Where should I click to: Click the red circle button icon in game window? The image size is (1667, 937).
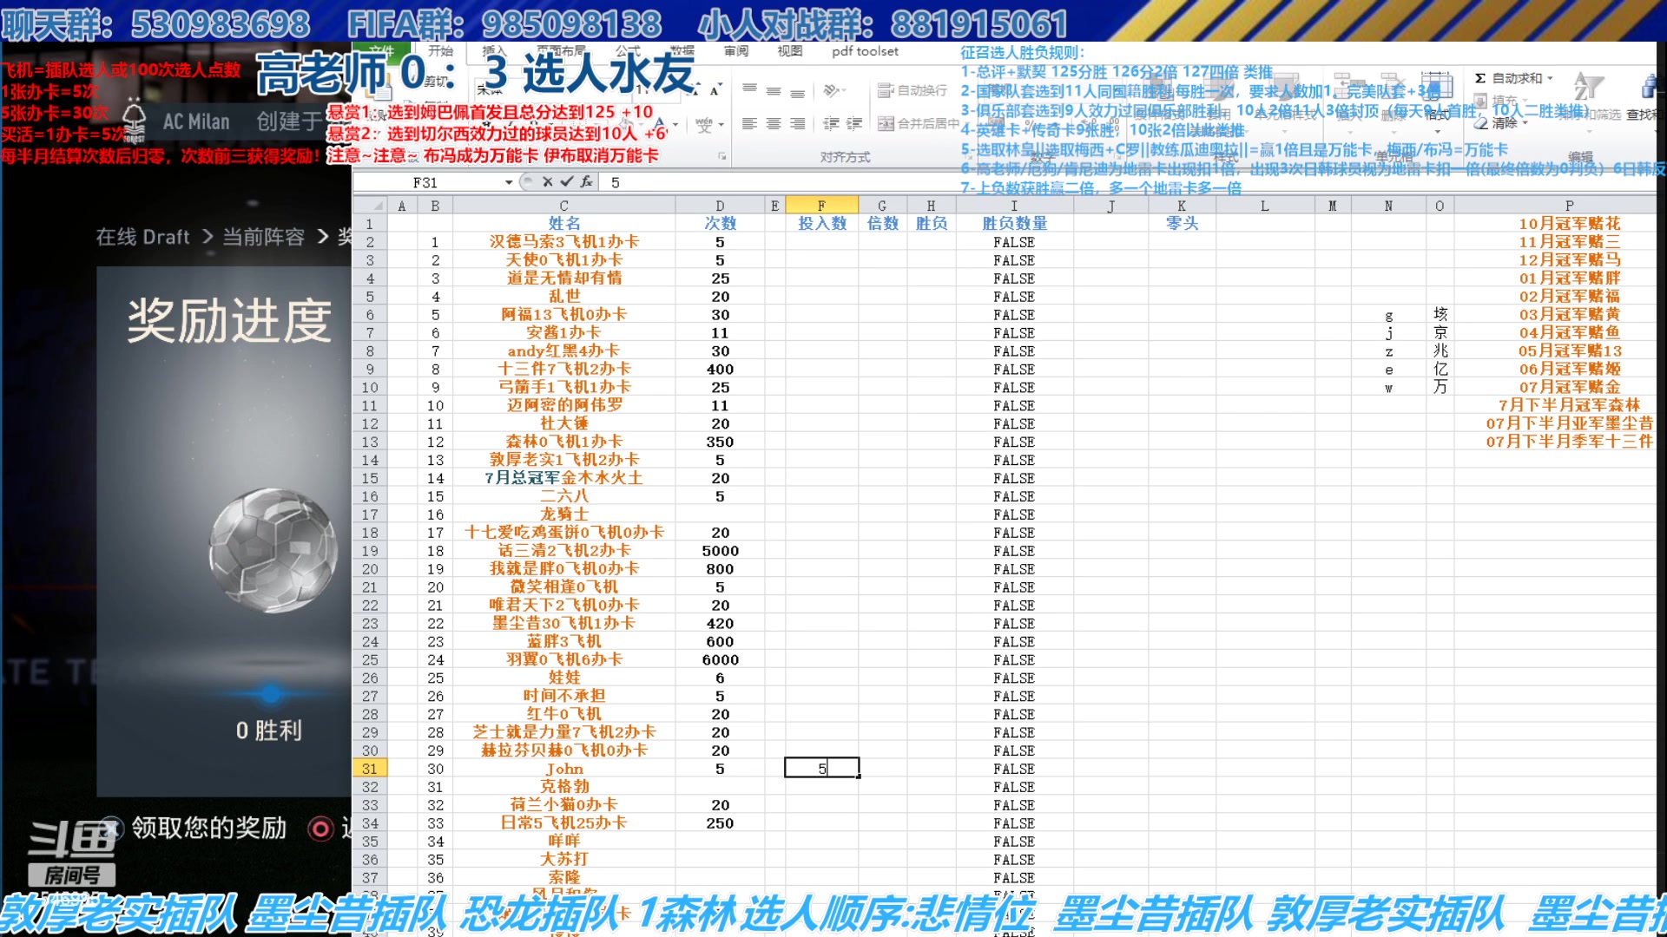pos(320,829)
